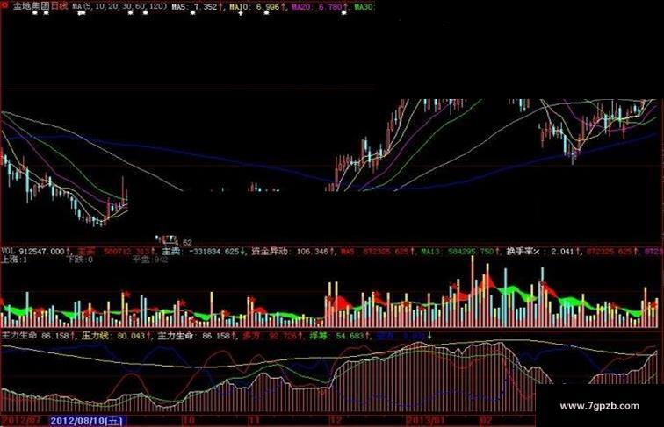This screenshot has height=427, width=664.
Task: Click the 10 month marker on the time axis
Action: click(x=189, y=421)
